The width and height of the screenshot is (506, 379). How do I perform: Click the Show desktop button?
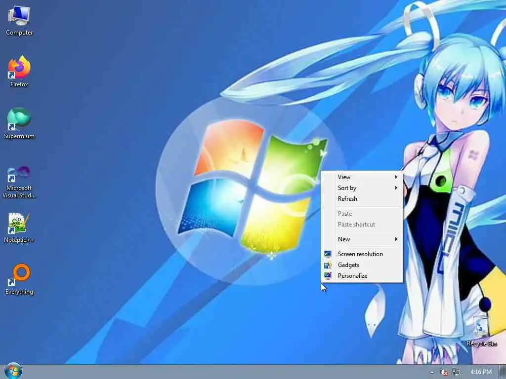[503, 372]
